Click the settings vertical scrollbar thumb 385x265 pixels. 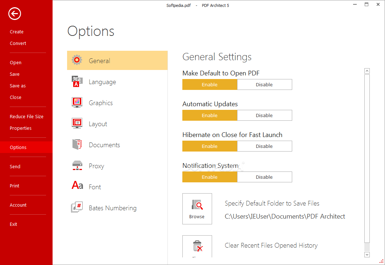click(x=367, y=159)
